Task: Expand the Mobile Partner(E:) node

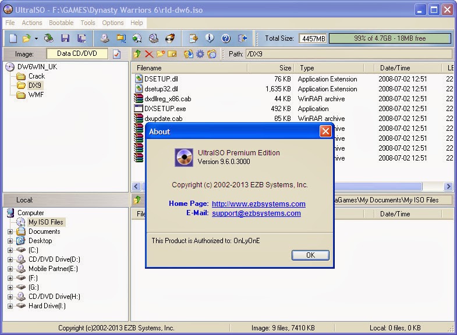Action: pos(10,269)
